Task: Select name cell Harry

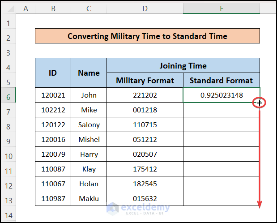Action: tap(89, 154)
